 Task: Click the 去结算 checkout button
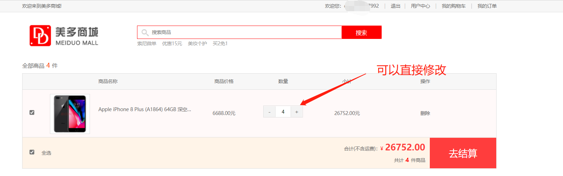click(463, 153)
